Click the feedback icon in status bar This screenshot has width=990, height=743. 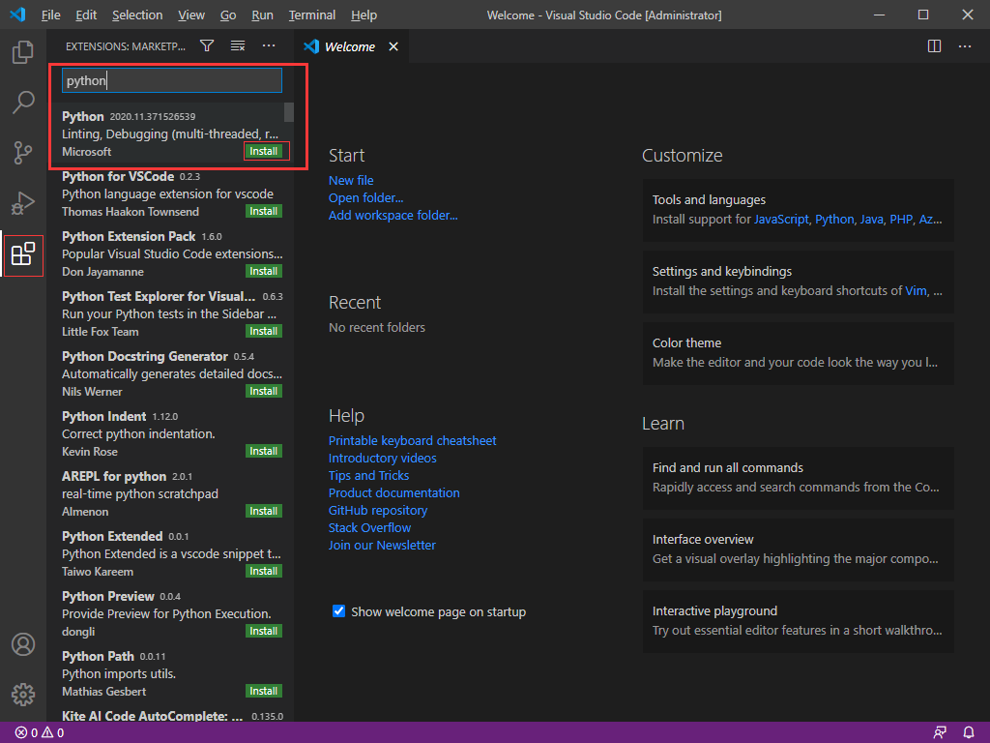(940, 732)
